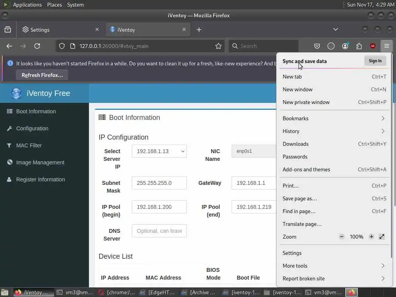
Task: Select Print from the menu
Action: [x=335, y=186]
